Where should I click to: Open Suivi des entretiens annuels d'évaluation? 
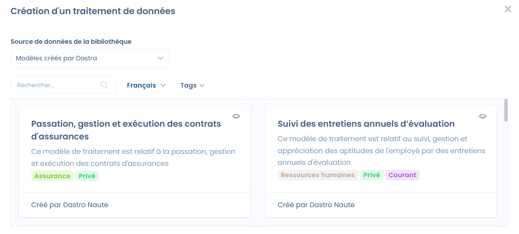[x=366, y=124]
